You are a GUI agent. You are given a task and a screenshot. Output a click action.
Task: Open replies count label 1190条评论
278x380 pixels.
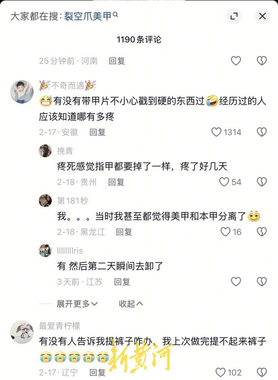coord(139,40)
